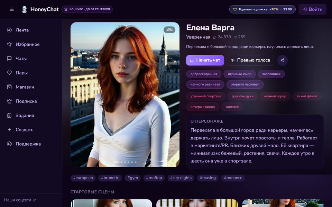Click the star icon for Избранное
332x207 pixels.
tap(9, 44)
